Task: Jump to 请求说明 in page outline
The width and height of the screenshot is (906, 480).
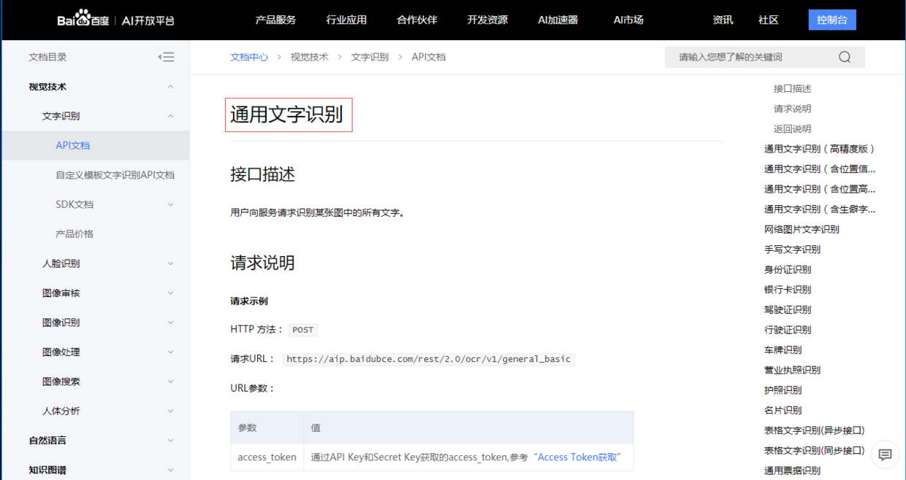Action: tap(793, 109)
